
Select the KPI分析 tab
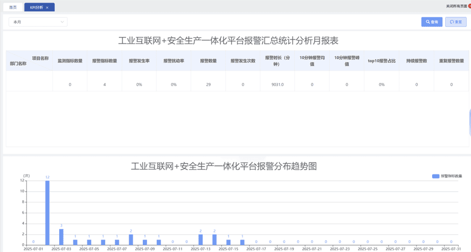click(36, 8)
